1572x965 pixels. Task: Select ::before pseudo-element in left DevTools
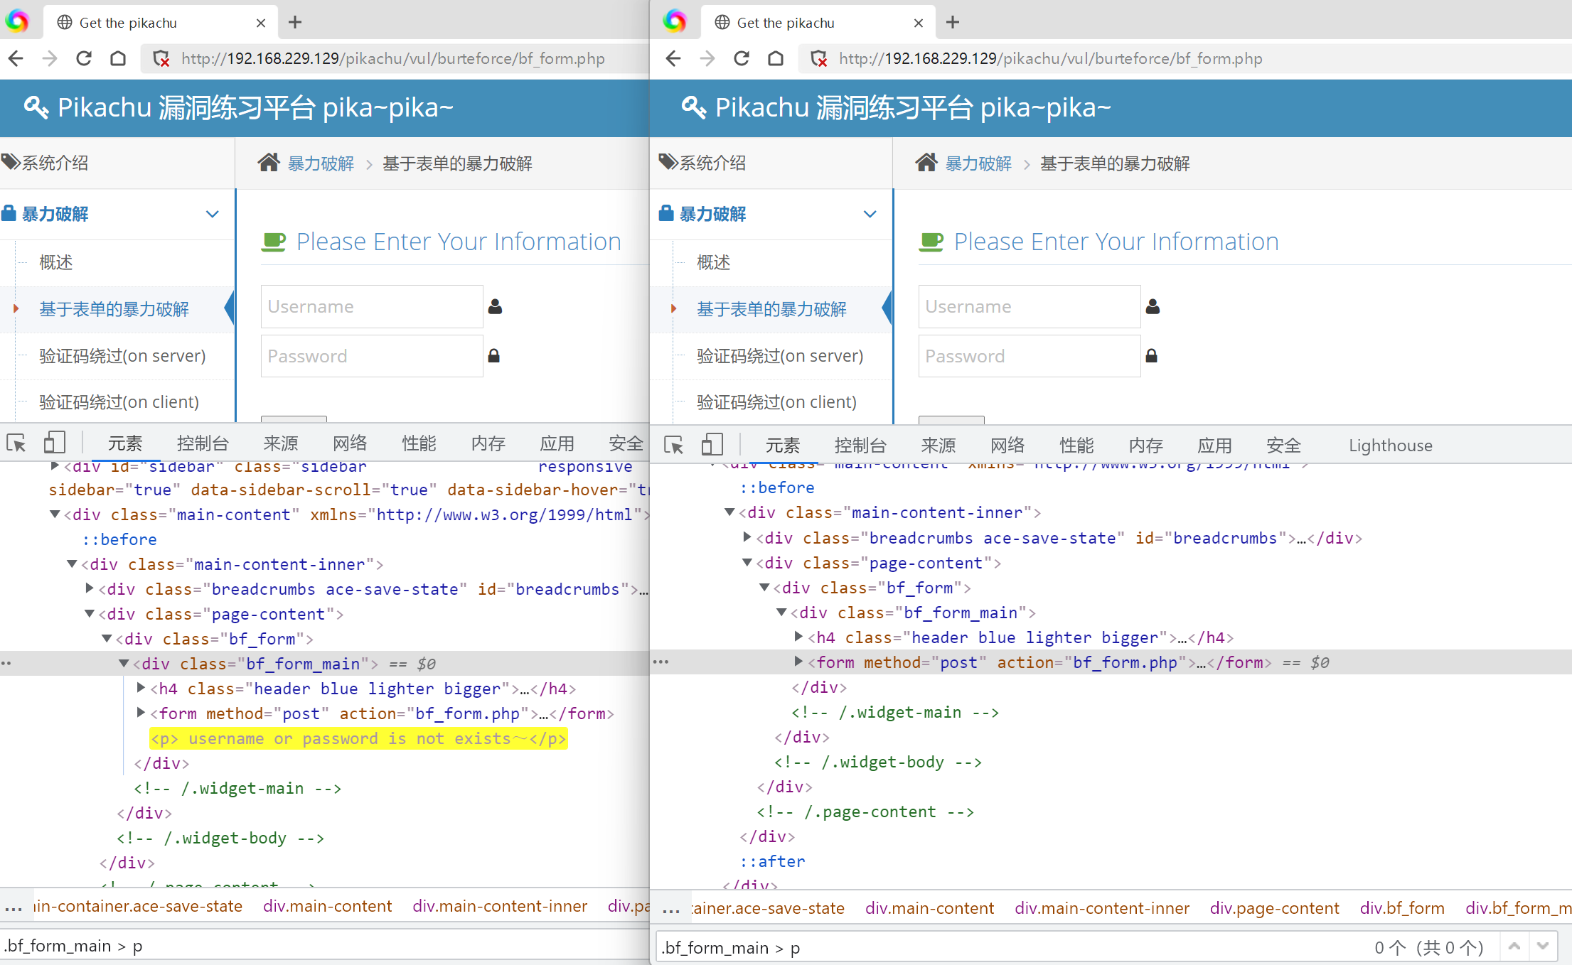point(119,539)
